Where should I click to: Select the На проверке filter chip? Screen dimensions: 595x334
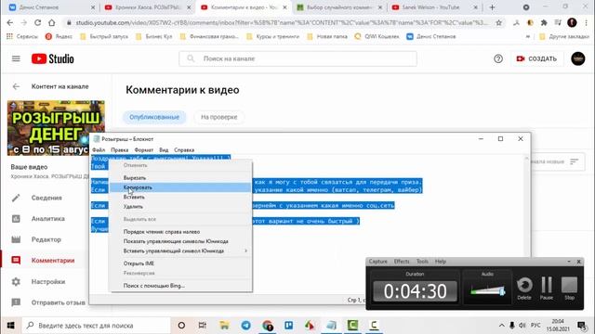coord(219,117)
